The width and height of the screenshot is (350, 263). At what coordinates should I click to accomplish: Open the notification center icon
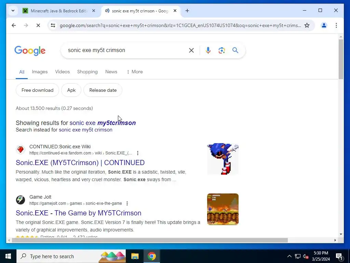(x=339, y=256)
